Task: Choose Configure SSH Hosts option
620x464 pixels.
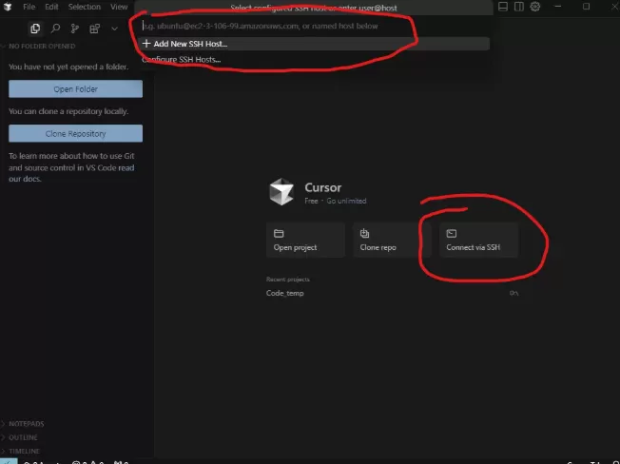Action: point(181,60)
